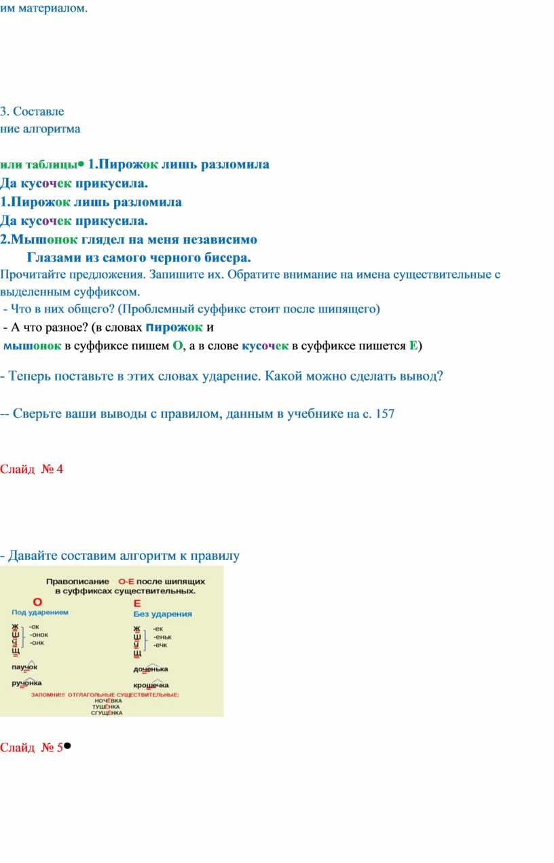Image resolution: width=554 pixels, height=863 pixels.
Task: Click the red "Слайд № 5" label
Action: tap(31, 747)
